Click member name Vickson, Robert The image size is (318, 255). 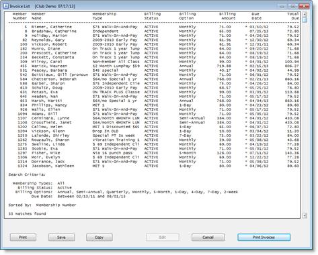[49, 44]
